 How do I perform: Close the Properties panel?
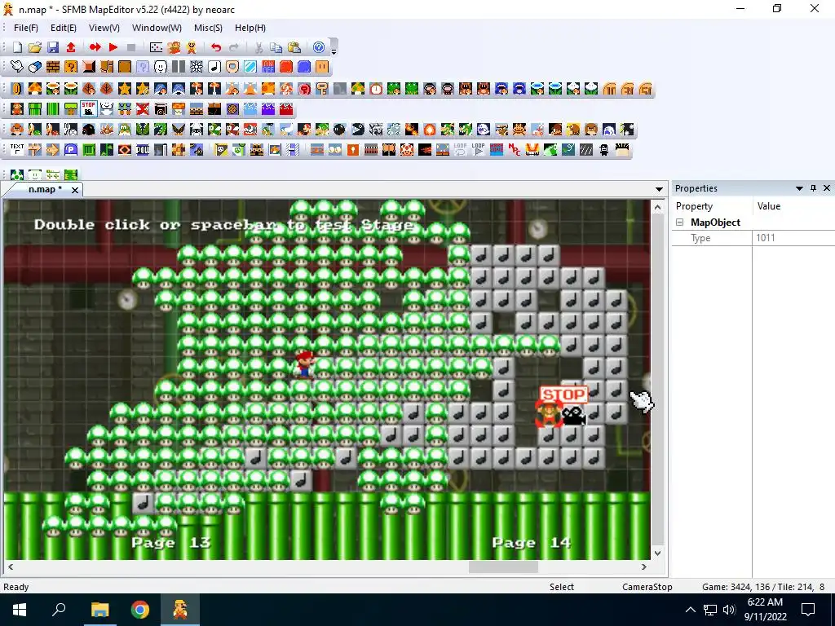click(x=827, y=188)
